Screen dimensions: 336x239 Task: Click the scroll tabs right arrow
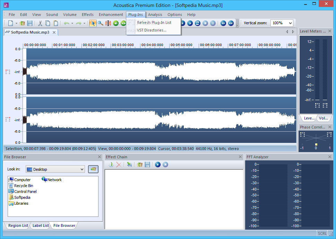tap(293, 32)
